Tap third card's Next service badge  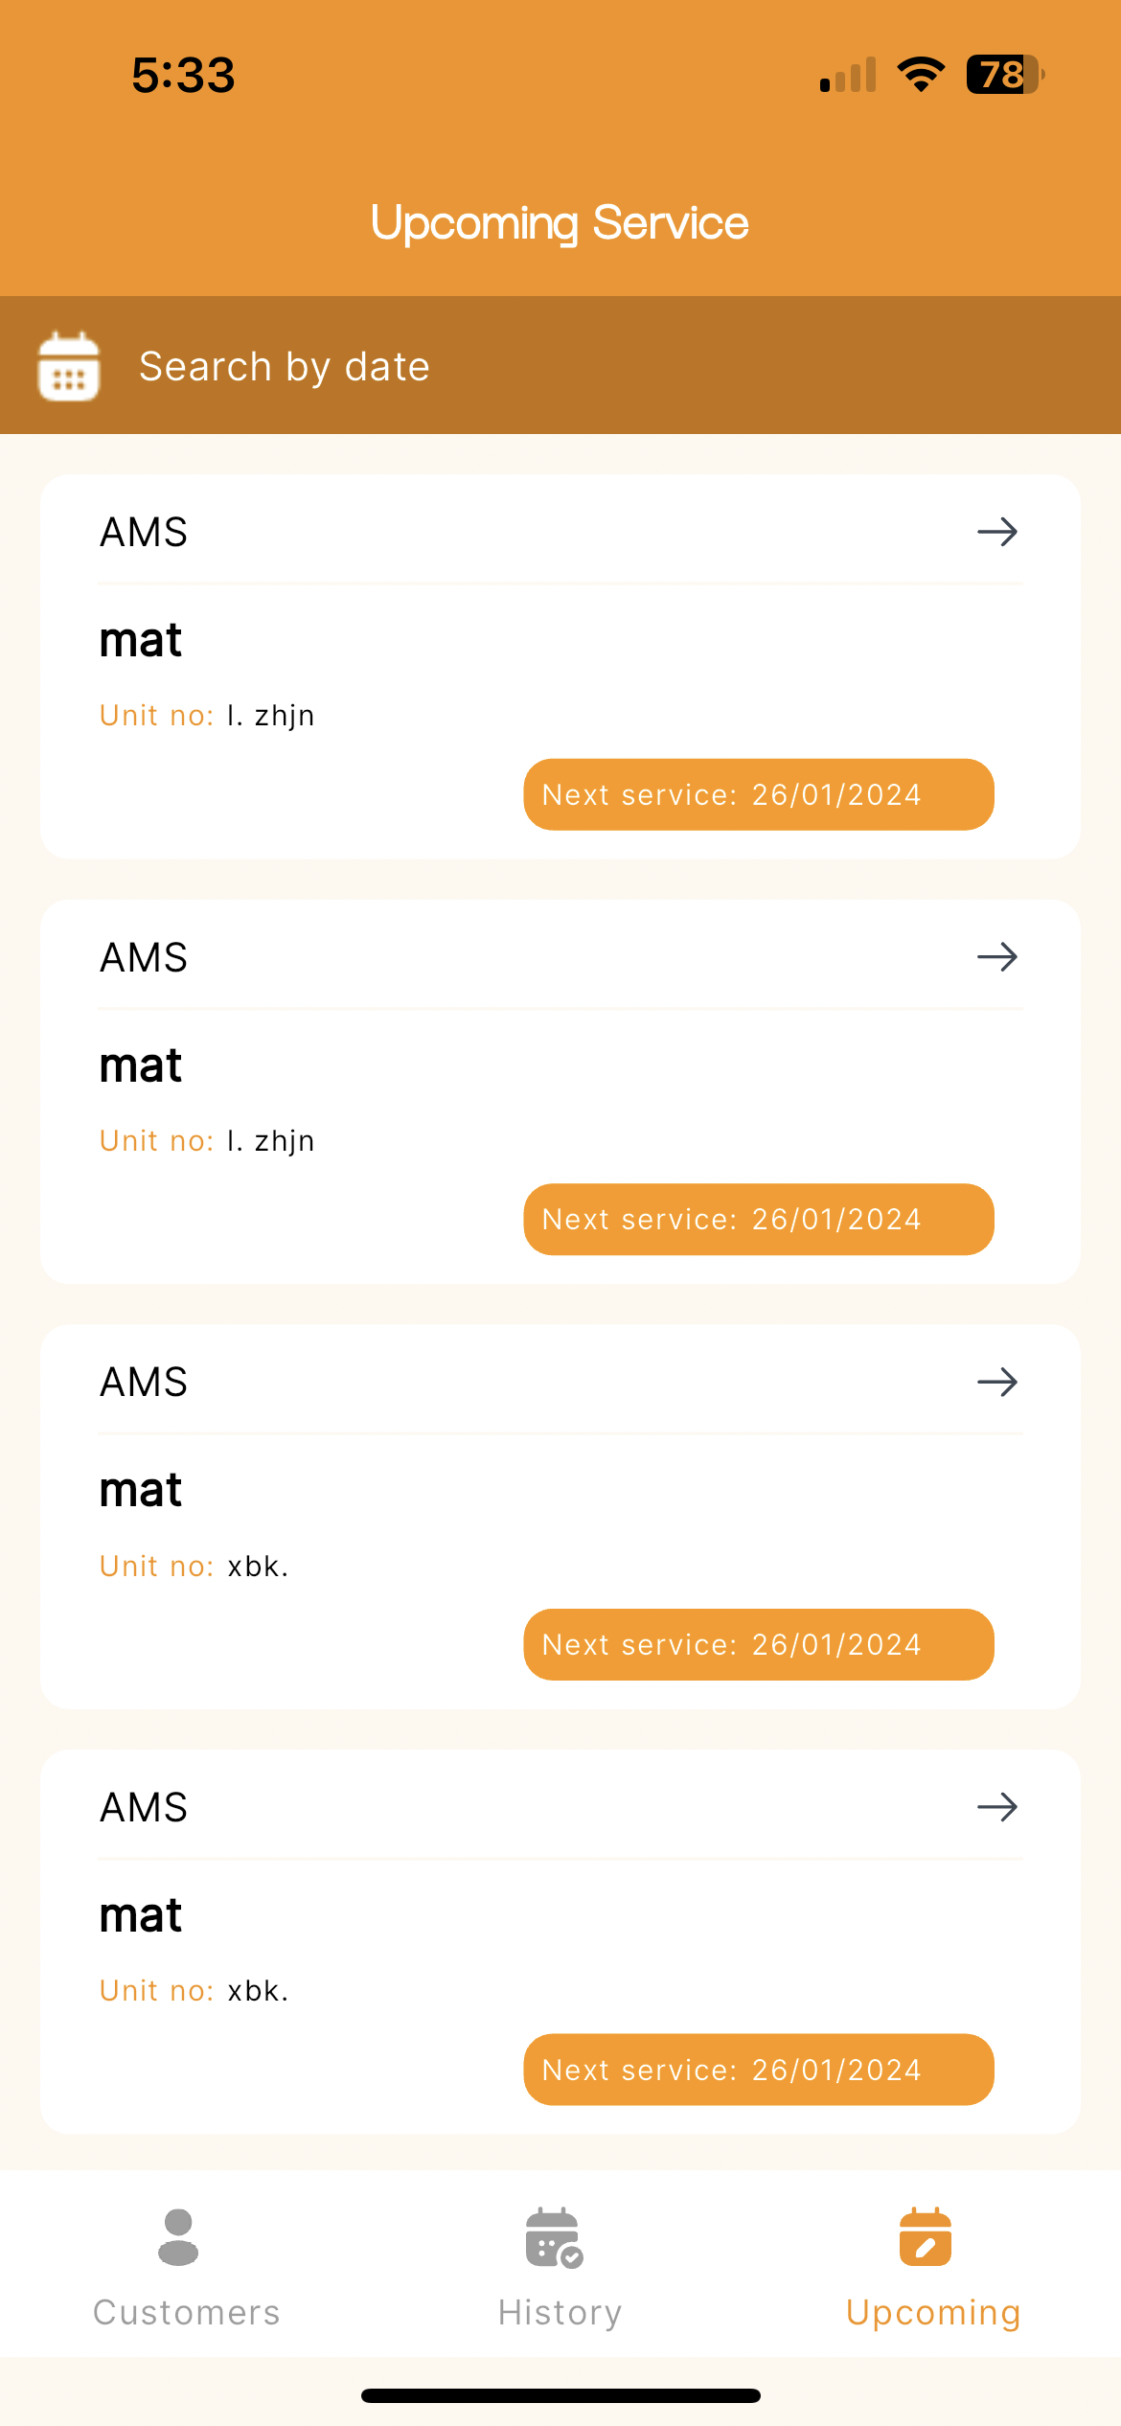758,1644
